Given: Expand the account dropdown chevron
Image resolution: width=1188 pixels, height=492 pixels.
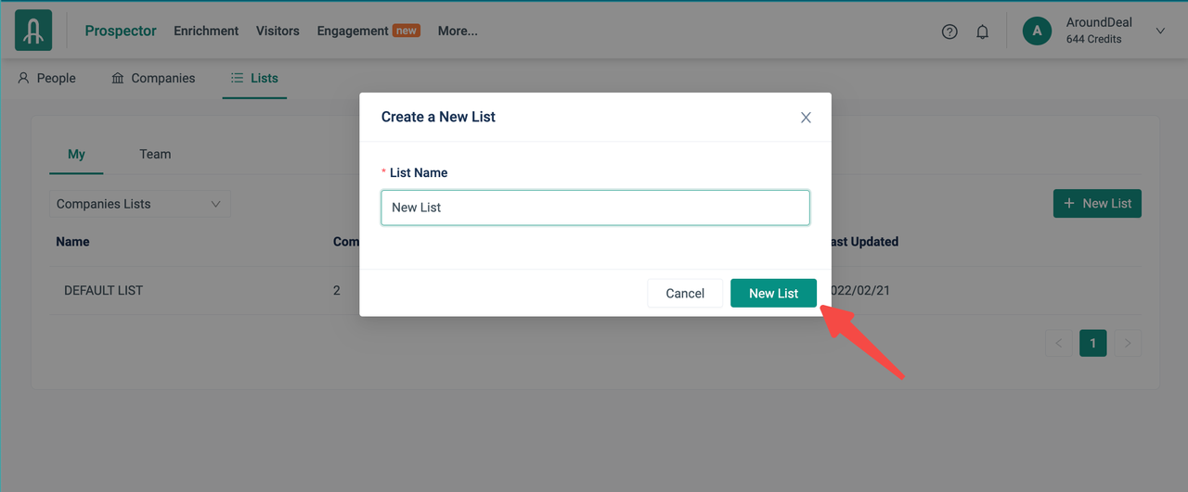Looking at the screenshot, I should [x=1160, y=31].
